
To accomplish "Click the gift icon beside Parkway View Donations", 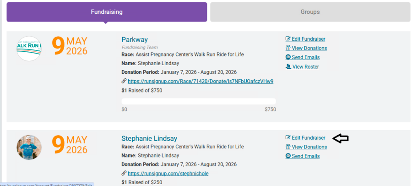I will (x=288, y=48).
